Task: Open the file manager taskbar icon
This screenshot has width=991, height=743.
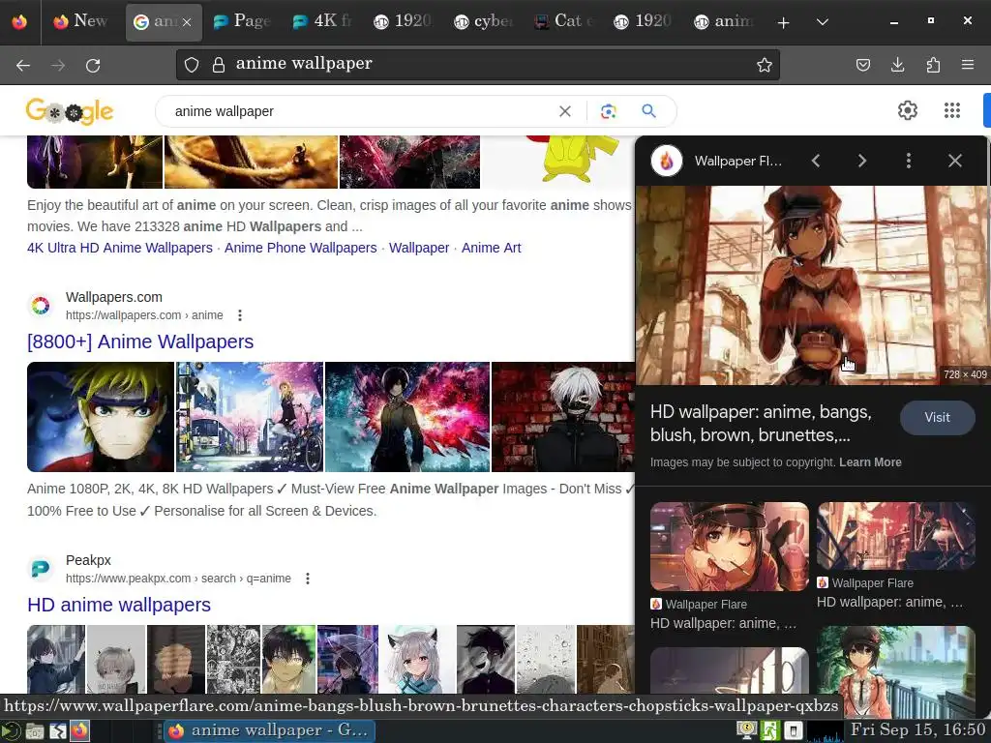Action: [x=35, y=731]
